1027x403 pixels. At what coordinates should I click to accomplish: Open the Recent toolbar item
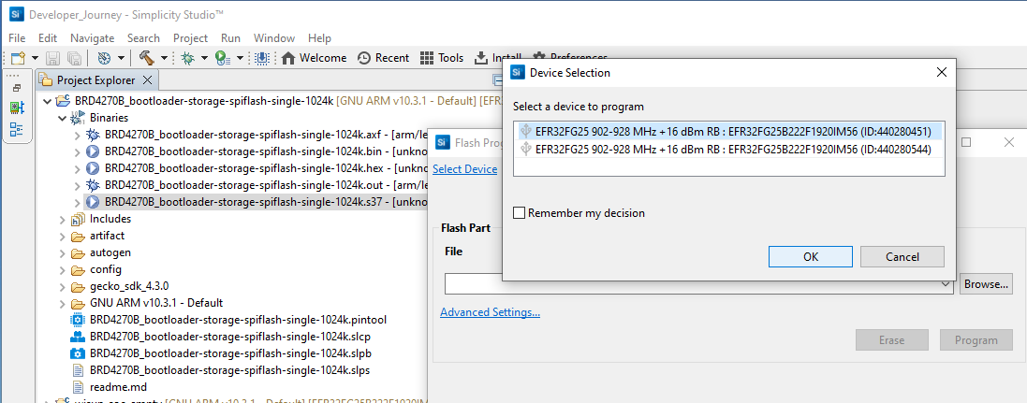pyautogui.click(x=383, y=58)
